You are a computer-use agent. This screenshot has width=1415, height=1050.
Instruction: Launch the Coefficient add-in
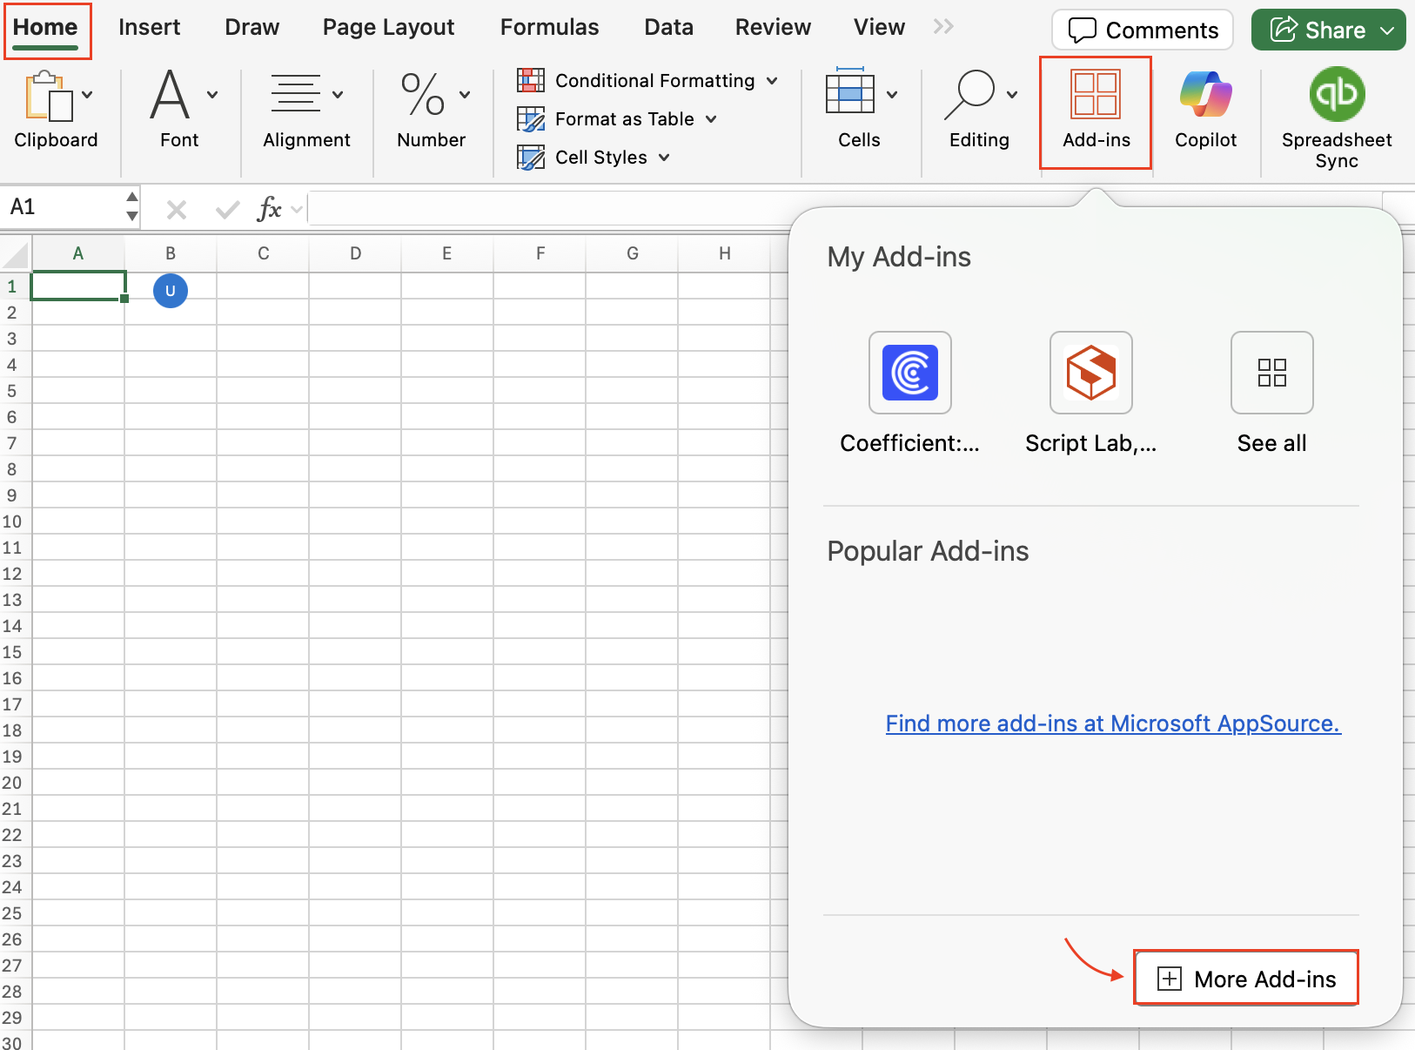point(909,373)
